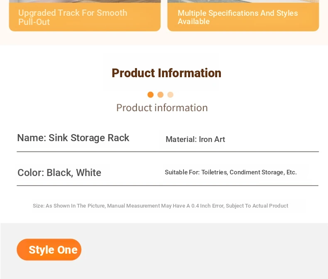This screenshot has height=279, width=328.
Task: Click the Style One orange badge
Action: click(x=49, y=250)
